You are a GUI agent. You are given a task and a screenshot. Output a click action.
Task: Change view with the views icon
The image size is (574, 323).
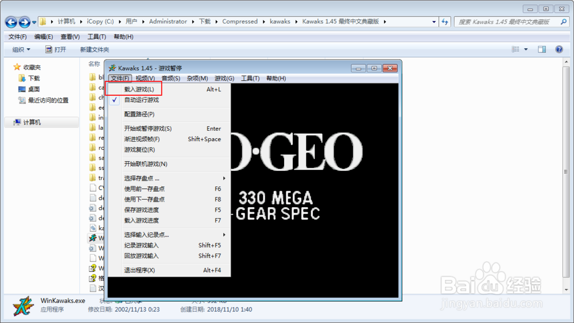coord(515,49)
